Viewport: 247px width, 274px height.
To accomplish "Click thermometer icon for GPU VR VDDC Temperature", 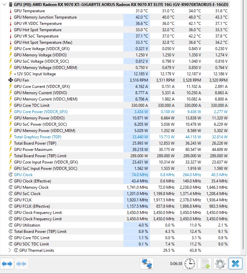I will click(11, 24).
